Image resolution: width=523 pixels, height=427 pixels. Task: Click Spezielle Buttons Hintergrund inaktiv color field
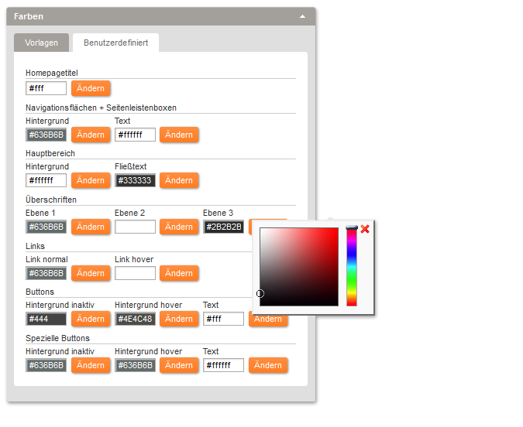point(46,365)
